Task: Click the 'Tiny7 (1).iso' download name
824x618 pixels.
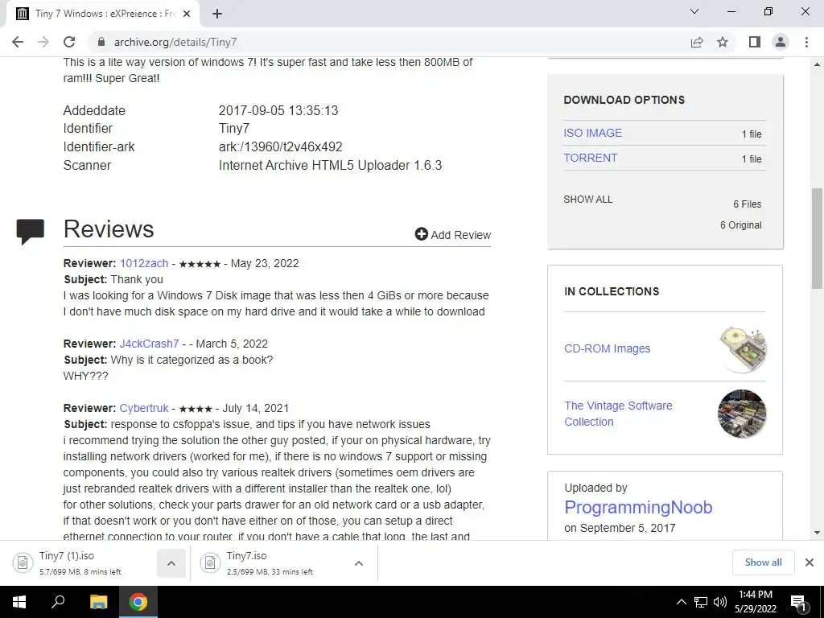Action: (x=67, y=556)
